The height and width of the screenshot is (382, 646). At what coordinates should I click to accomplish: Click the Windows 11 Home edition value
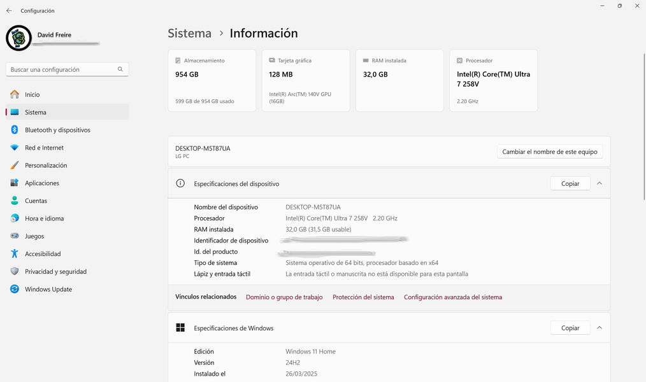[311, 351]
